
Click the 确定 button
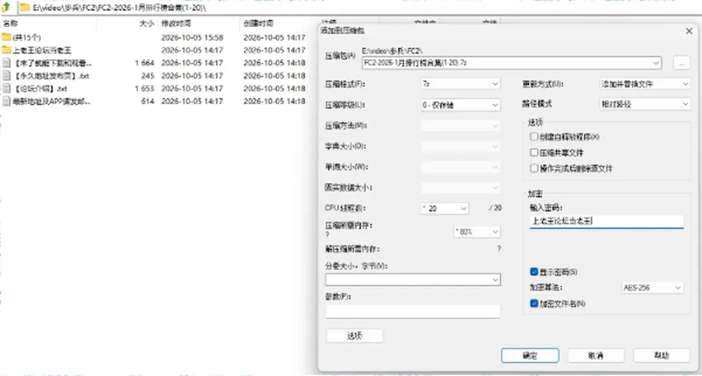[x=530, y=356]
